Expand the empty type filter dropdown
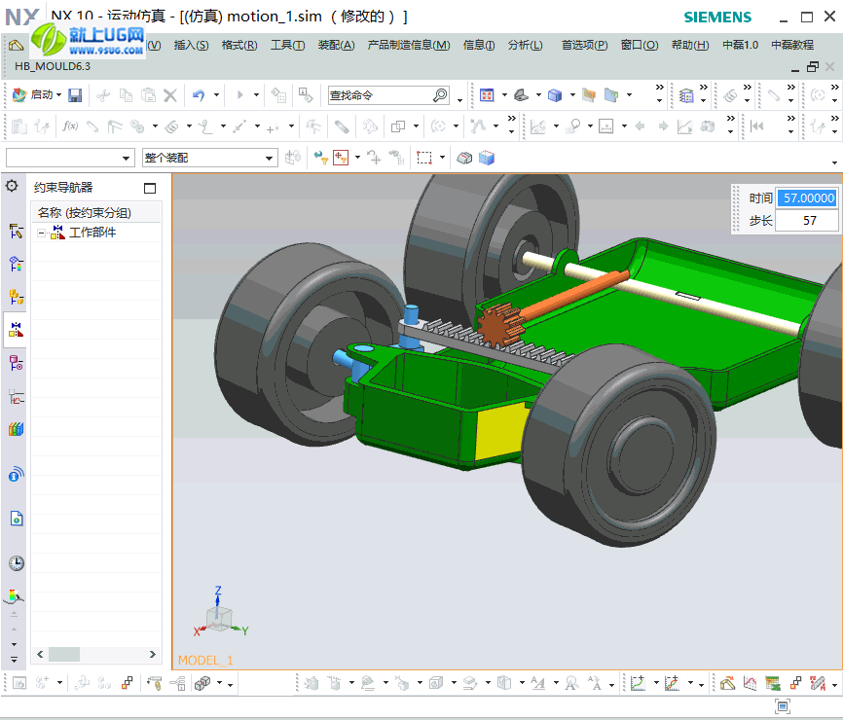 (x=127, y=158)
